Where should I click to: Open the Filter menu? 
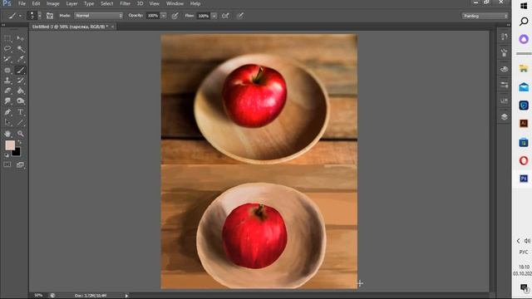tap(126, 3)
